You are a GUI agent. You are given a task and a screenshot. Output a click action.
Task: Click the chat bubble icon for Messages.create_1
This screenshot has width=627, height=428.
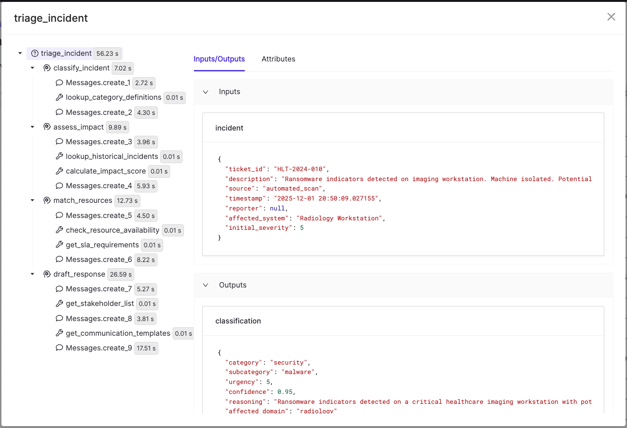(x=59, y=83)
